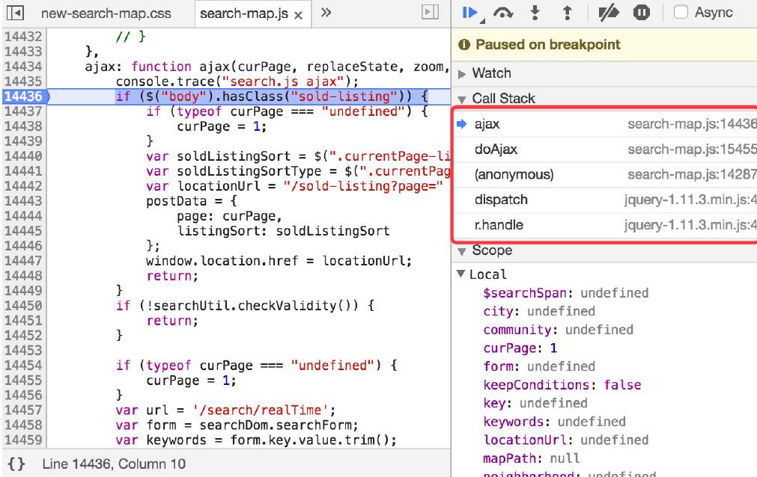Pretty print source with braces icon

(16, 464)
